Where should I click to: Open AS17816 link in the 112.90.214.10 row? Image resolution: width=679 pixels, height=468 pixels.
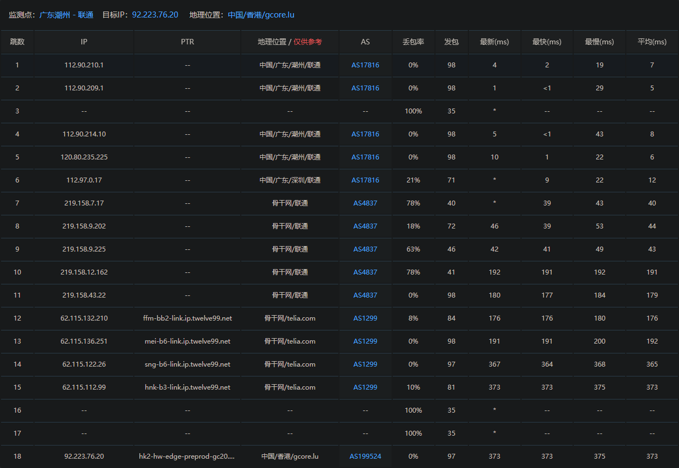(x=365, y=134)
